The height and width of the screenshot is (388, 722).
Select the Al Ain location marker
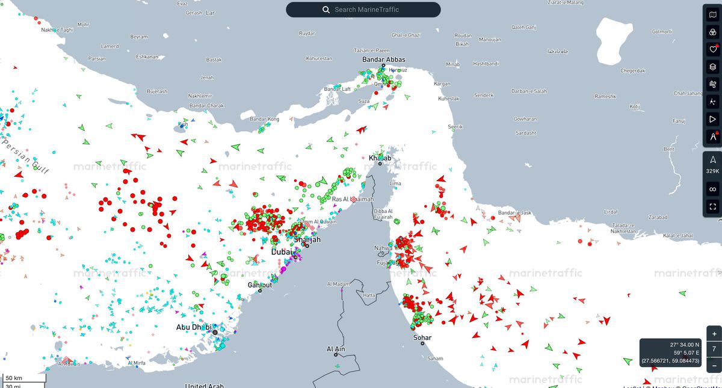(336, 355)
